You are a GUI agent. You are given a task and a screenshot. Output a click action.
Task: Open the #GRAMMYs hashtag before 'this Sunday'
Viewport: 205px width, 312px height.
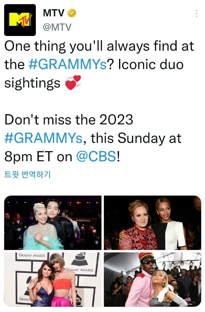[43, 138]
